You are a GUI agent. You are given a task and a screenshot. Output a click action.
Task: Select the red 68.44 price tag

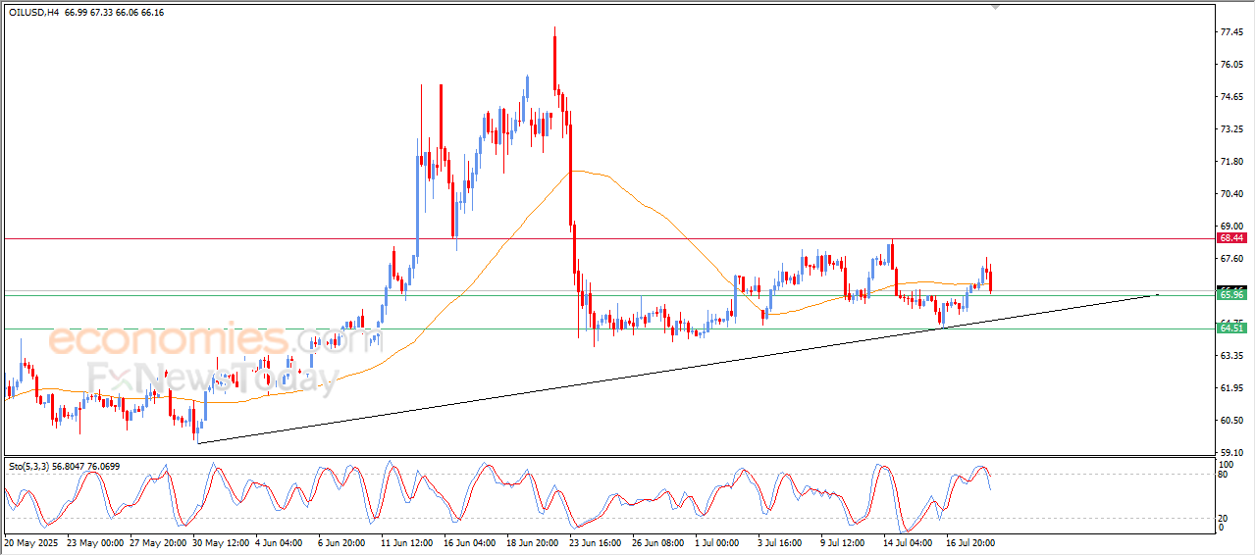pyautogui.click(x=1231, y=238)
